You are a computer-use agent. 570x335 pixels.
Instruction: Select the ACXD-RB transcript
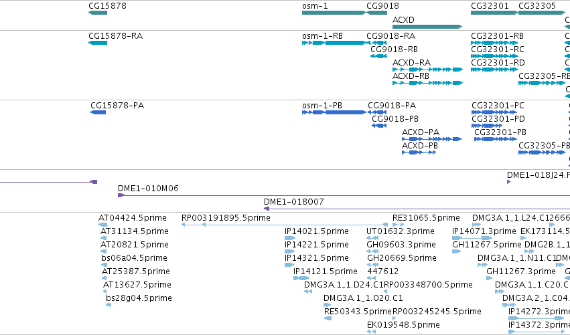click(x=427, y=83)
